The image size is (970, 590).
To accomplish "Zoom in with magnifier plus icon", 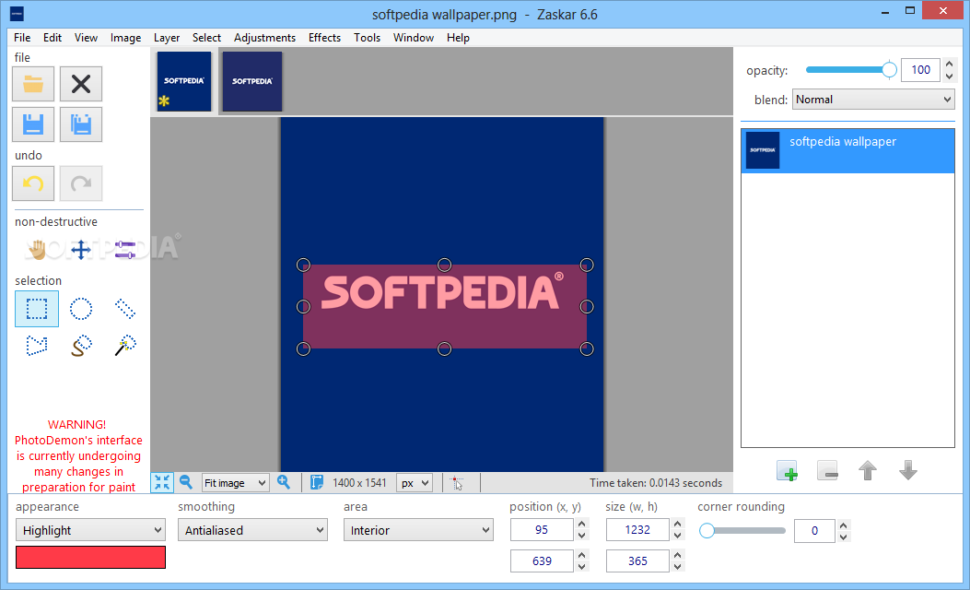I will 284,482.
